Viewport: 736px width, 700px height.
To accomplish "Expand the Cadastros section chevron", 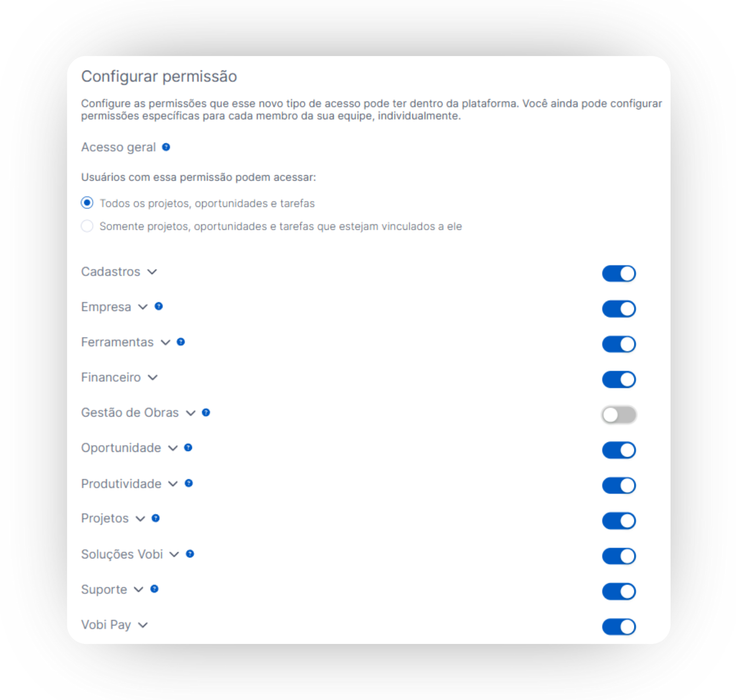I will (x=152, y=272).
